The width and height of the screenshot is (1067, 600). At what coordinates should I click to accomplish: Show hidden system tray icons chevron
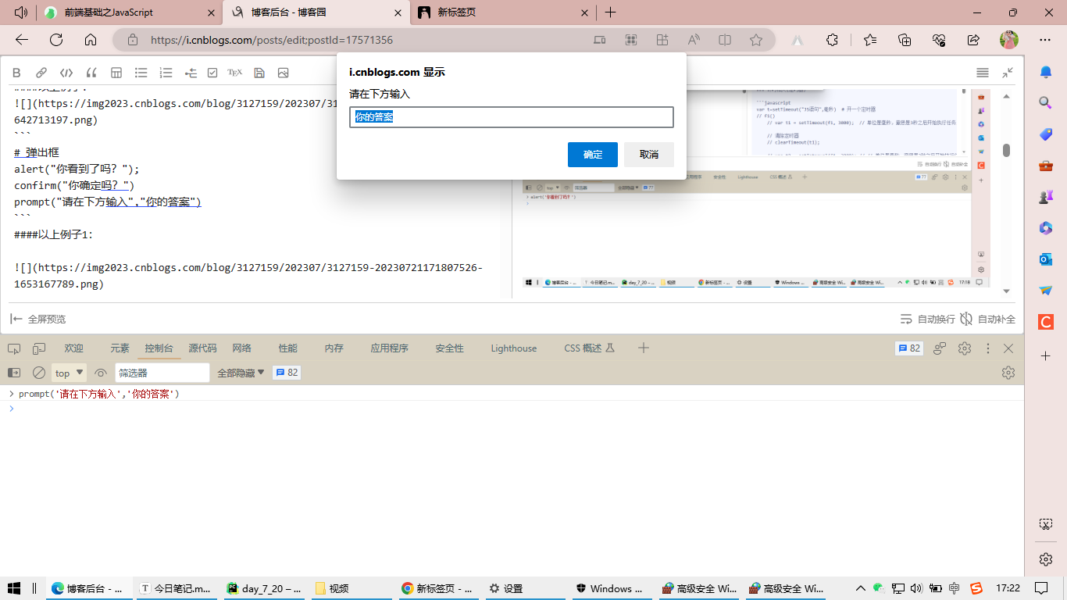861,588
